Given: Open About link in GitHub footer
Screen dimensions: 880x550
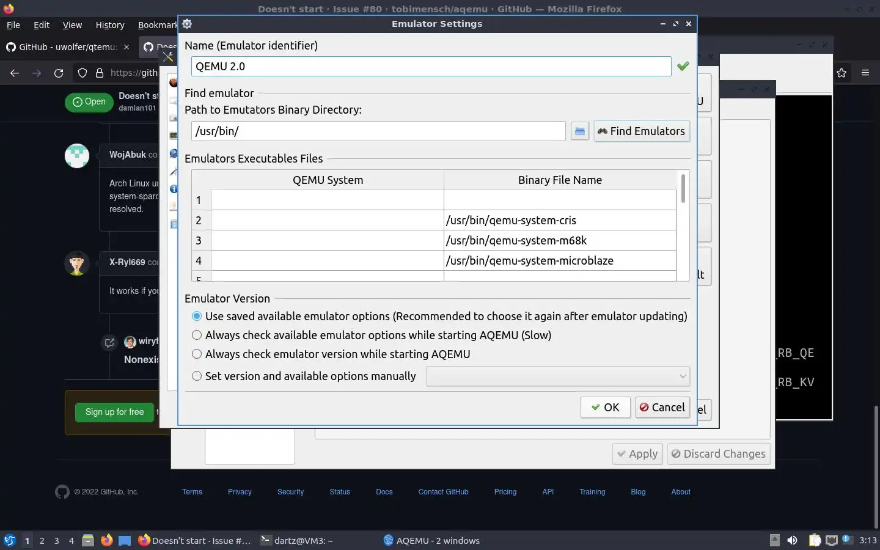Looking at the screenshot, I should pos(681,492).
